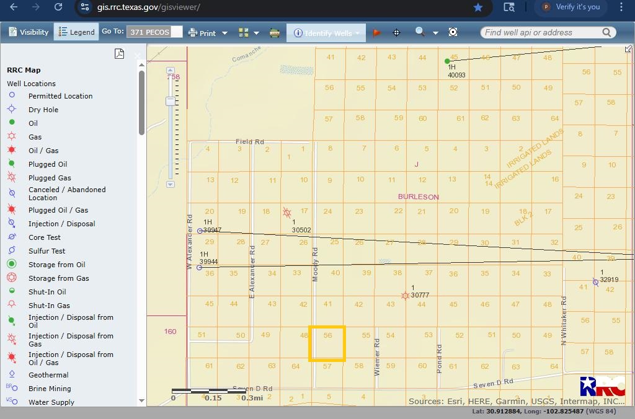Bookmark this page with the star

coord(478,7)
